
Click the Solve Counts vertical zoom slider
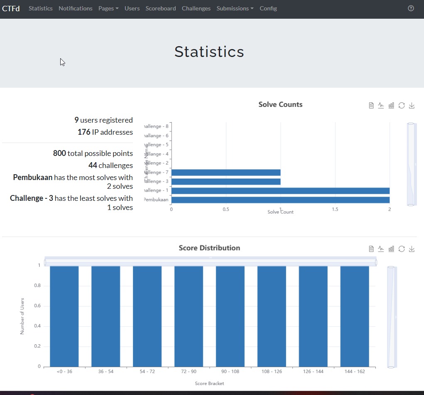(411, 164)
